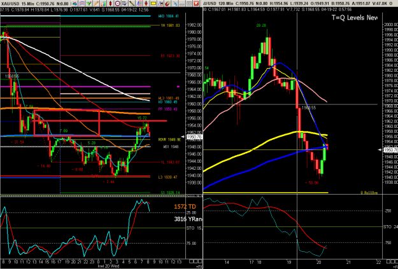Click the - 58.98 red swing label
The image size is (398, 269).
pyautogui.click(x=311, y=183)
